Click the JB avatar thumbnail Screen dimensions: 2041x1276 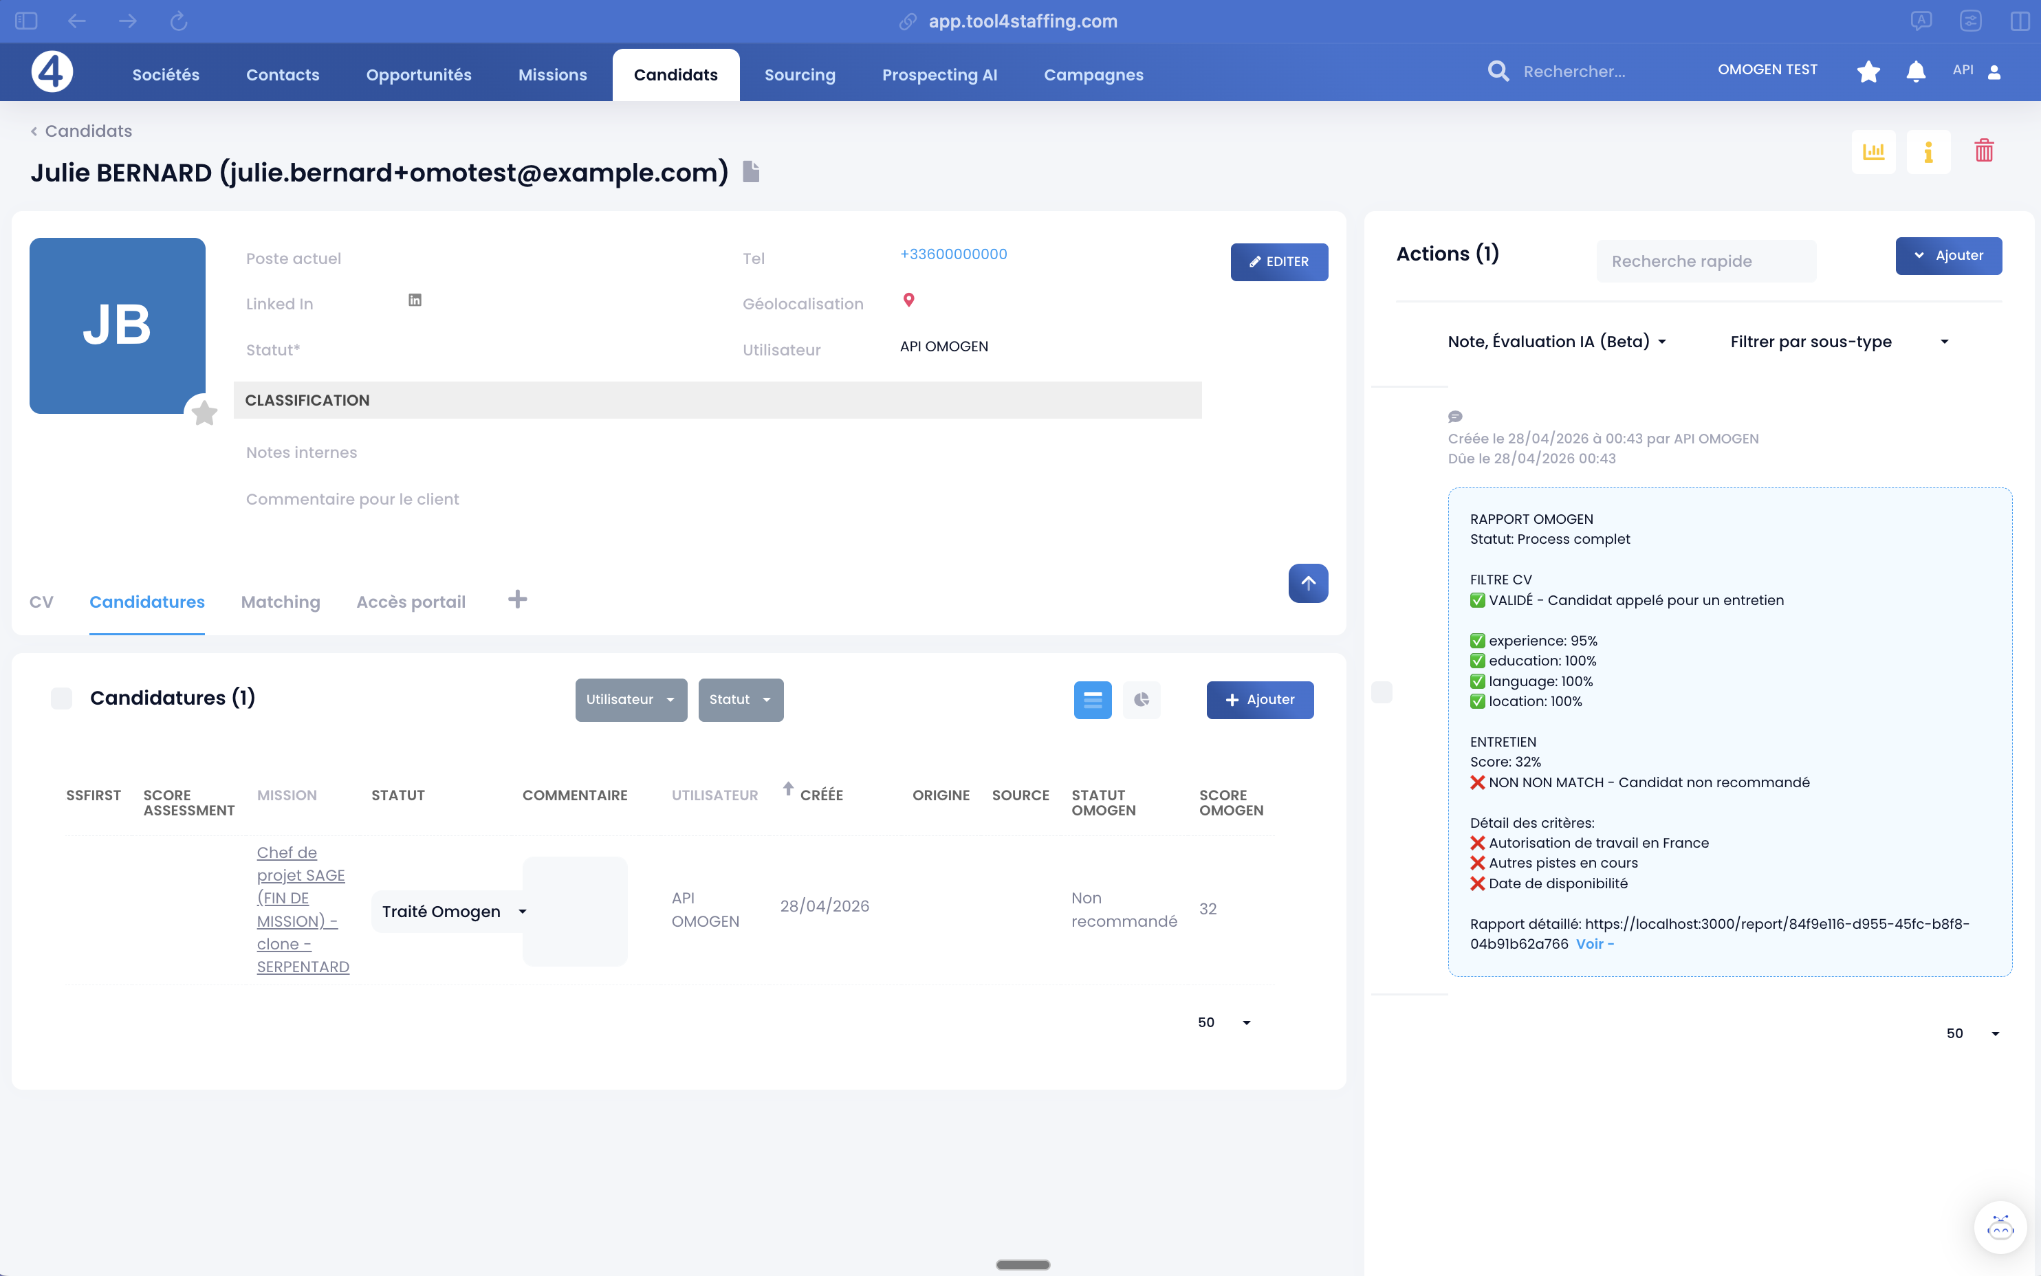point(118,326)
